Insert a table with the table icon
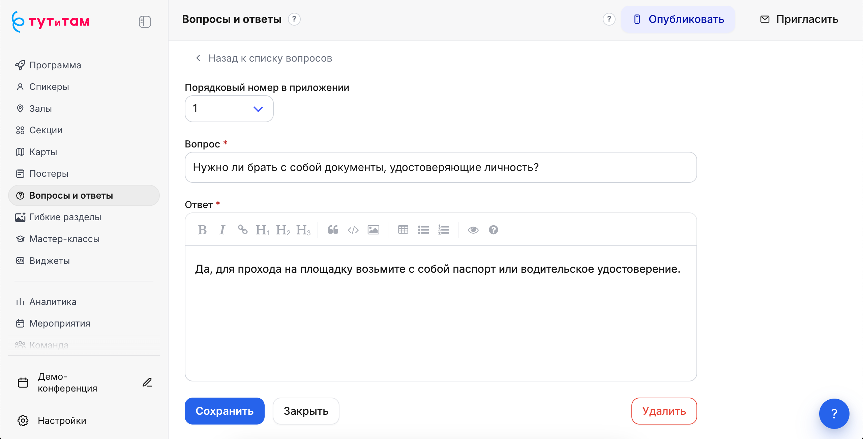863x439 pixels. click(x=403, y=230)
